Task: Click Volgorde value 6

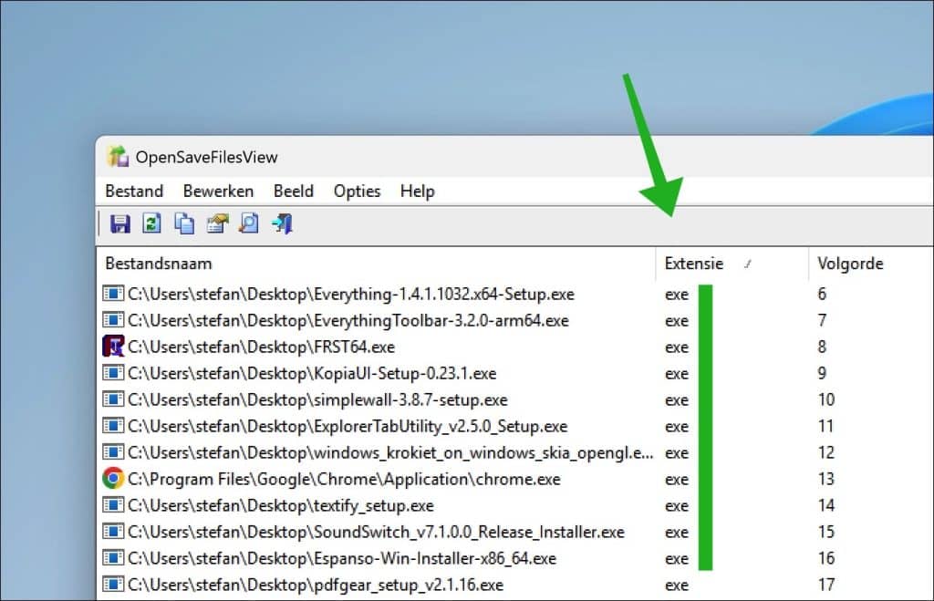Action: [x=822, y=294]
